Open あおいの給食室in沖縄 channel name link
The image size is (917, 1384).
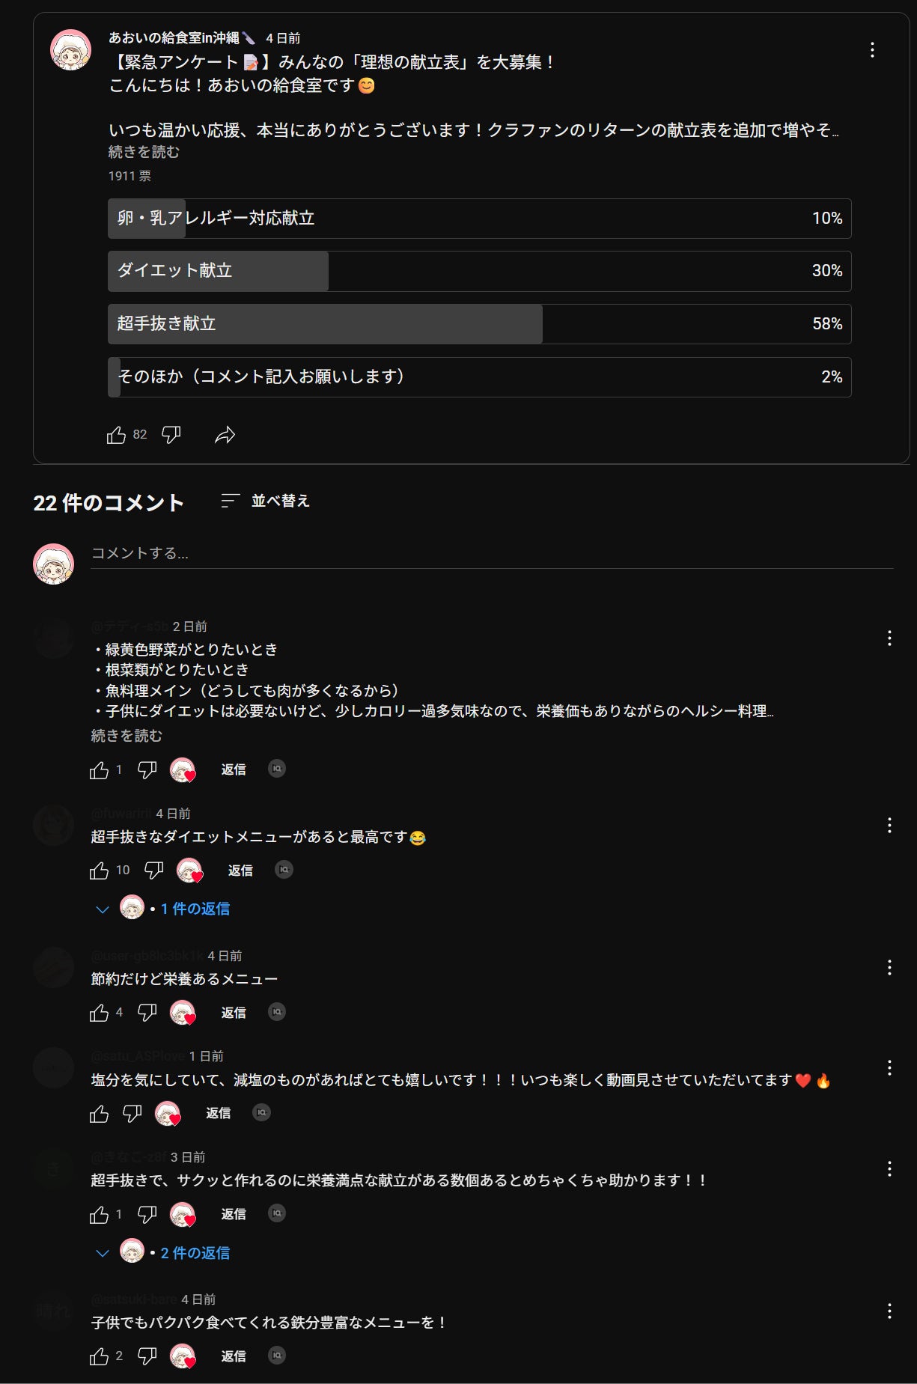pyautogui.click(x=174, y=38)
